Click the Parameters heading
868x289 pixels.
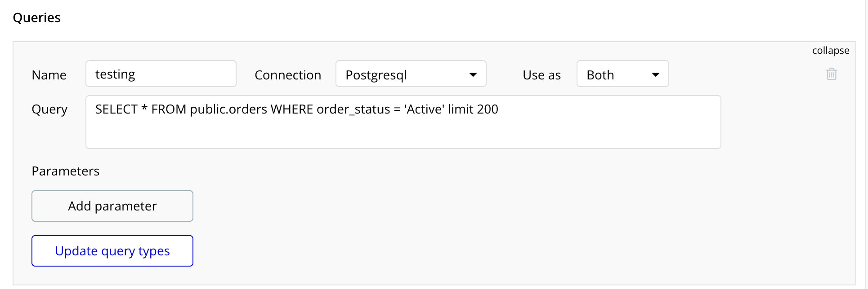66,171
